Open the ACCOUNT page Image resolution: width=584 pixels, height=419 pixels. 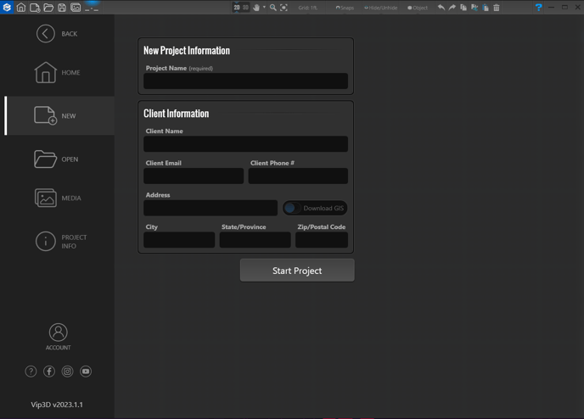point(58,337)
